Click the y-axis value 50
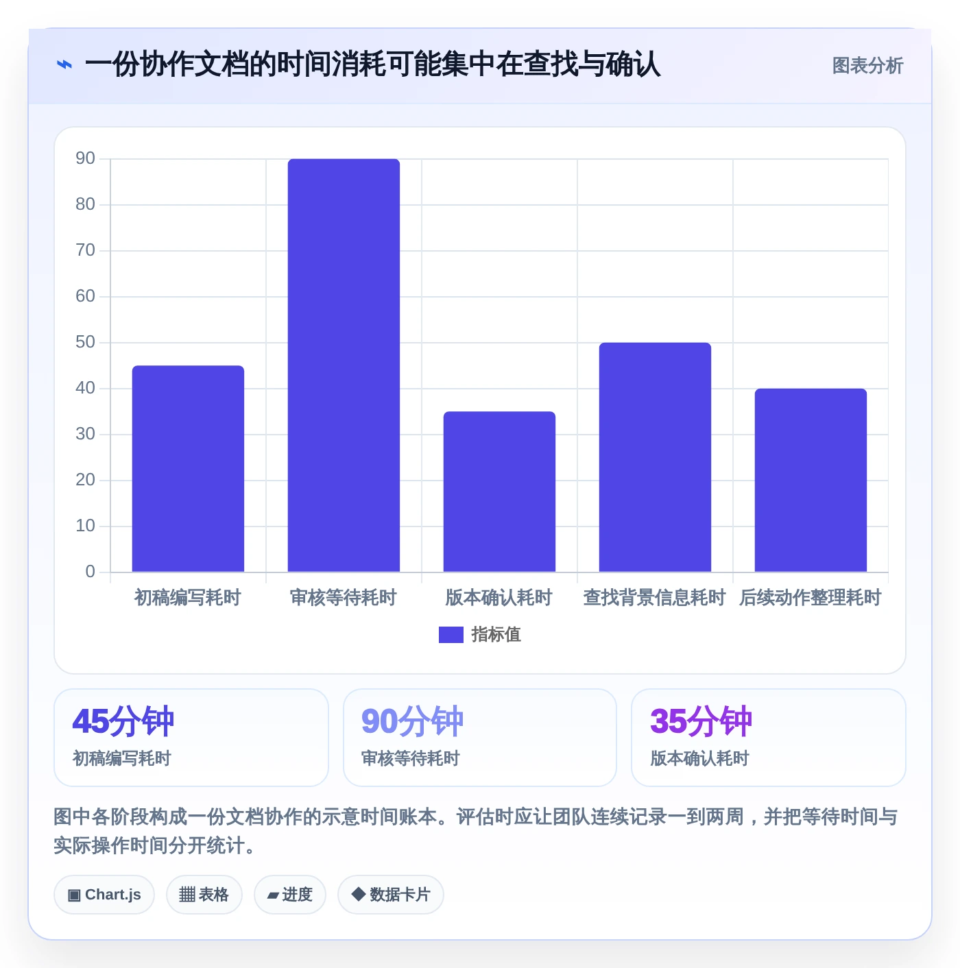Image resolution: width=960 pixels, height=968 pixels. click(86, 342)
